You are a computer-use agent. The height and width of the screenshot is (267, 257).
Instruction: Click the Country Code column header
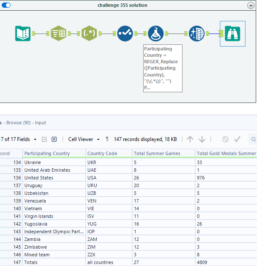point(102,153)
